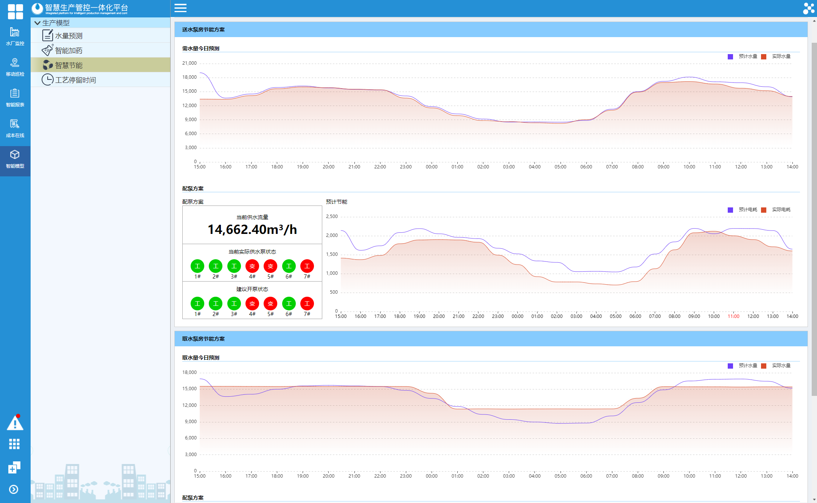
Task: Toggle 实际电耗 legend in 预计节能 chart
Action: click(x=781, y=210)
